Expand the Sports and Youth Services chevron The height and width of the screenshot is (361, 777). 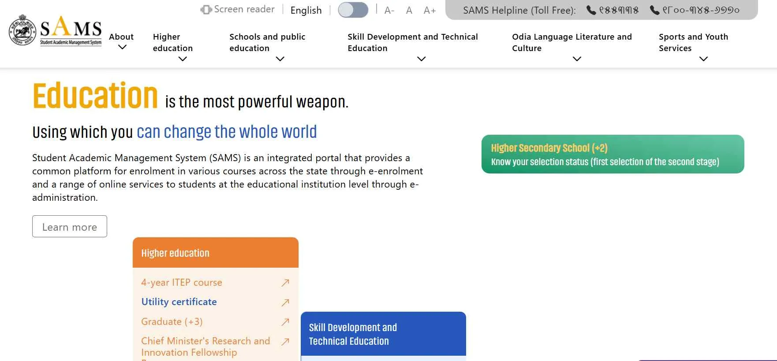tap(704, 59)
